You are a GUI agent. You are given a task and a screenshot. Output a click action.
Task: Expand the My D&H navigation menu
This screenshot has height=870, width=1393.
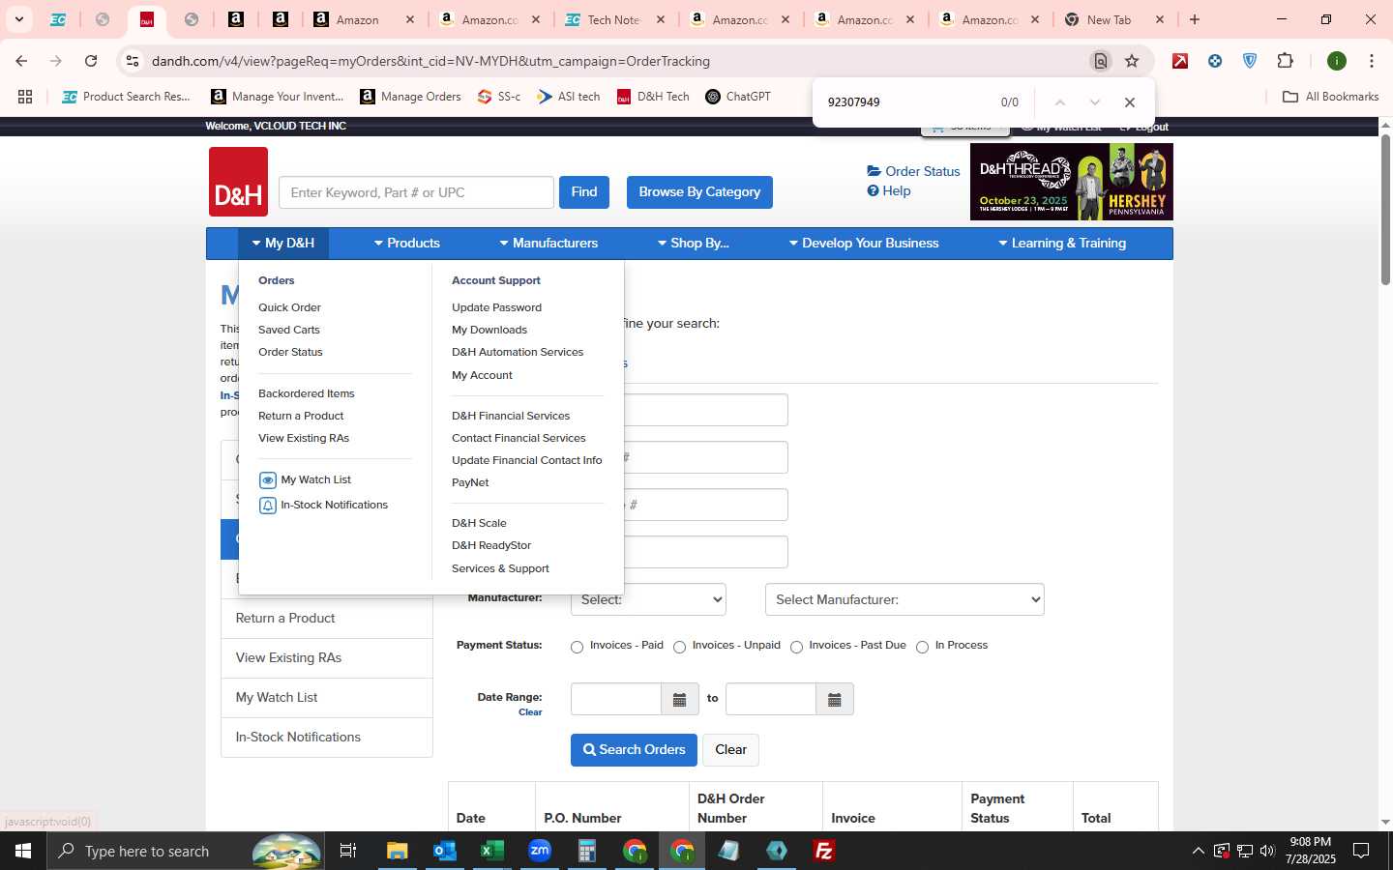tap(283, 244)
